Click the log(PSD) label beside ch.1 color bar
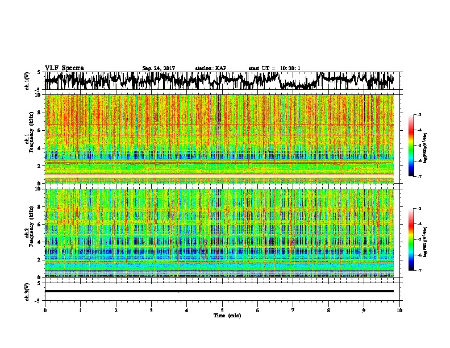Viewport: 450px width, 348px height. coord(426,148)
